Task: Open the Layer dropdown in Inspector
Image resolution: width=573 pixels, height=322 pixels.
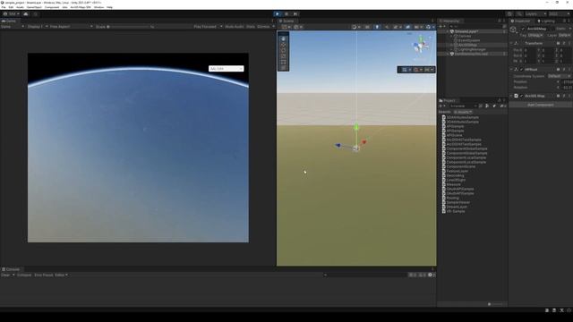Action: click(x=564, y=35)
